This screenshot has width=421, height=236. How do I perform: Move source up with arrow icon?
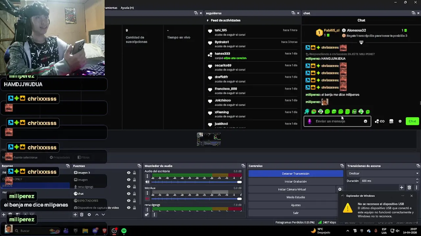pyautogui.click(x=97, y=215)
